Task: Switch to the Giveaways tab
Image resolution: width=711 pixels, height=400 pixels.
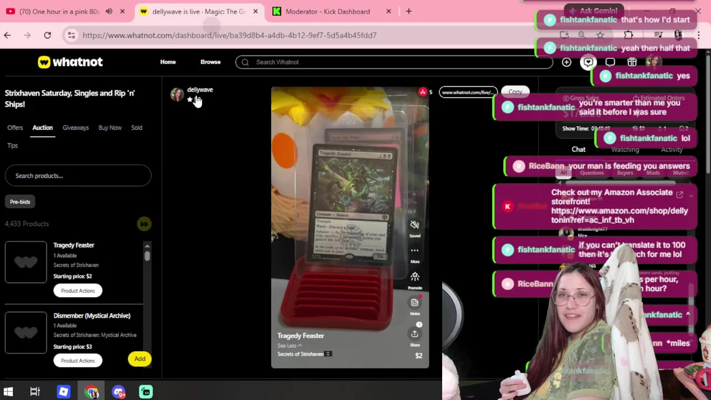Action: pyautogui.click(x=76, y=128)
